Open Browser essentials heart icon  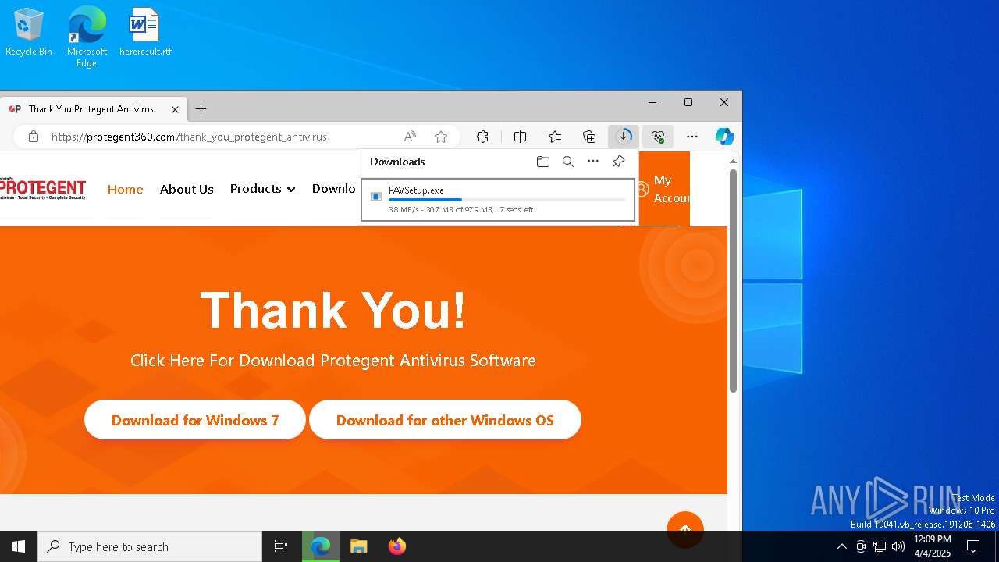tap(658, 137)
